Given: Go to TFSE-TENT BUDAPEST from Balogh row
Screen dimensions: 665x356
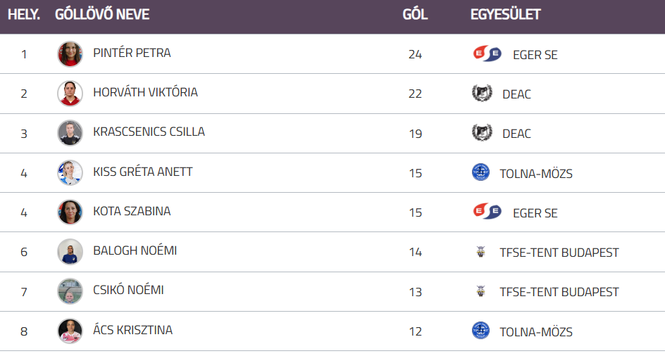Looking at the screenshot, I should (x=559, y=252).
